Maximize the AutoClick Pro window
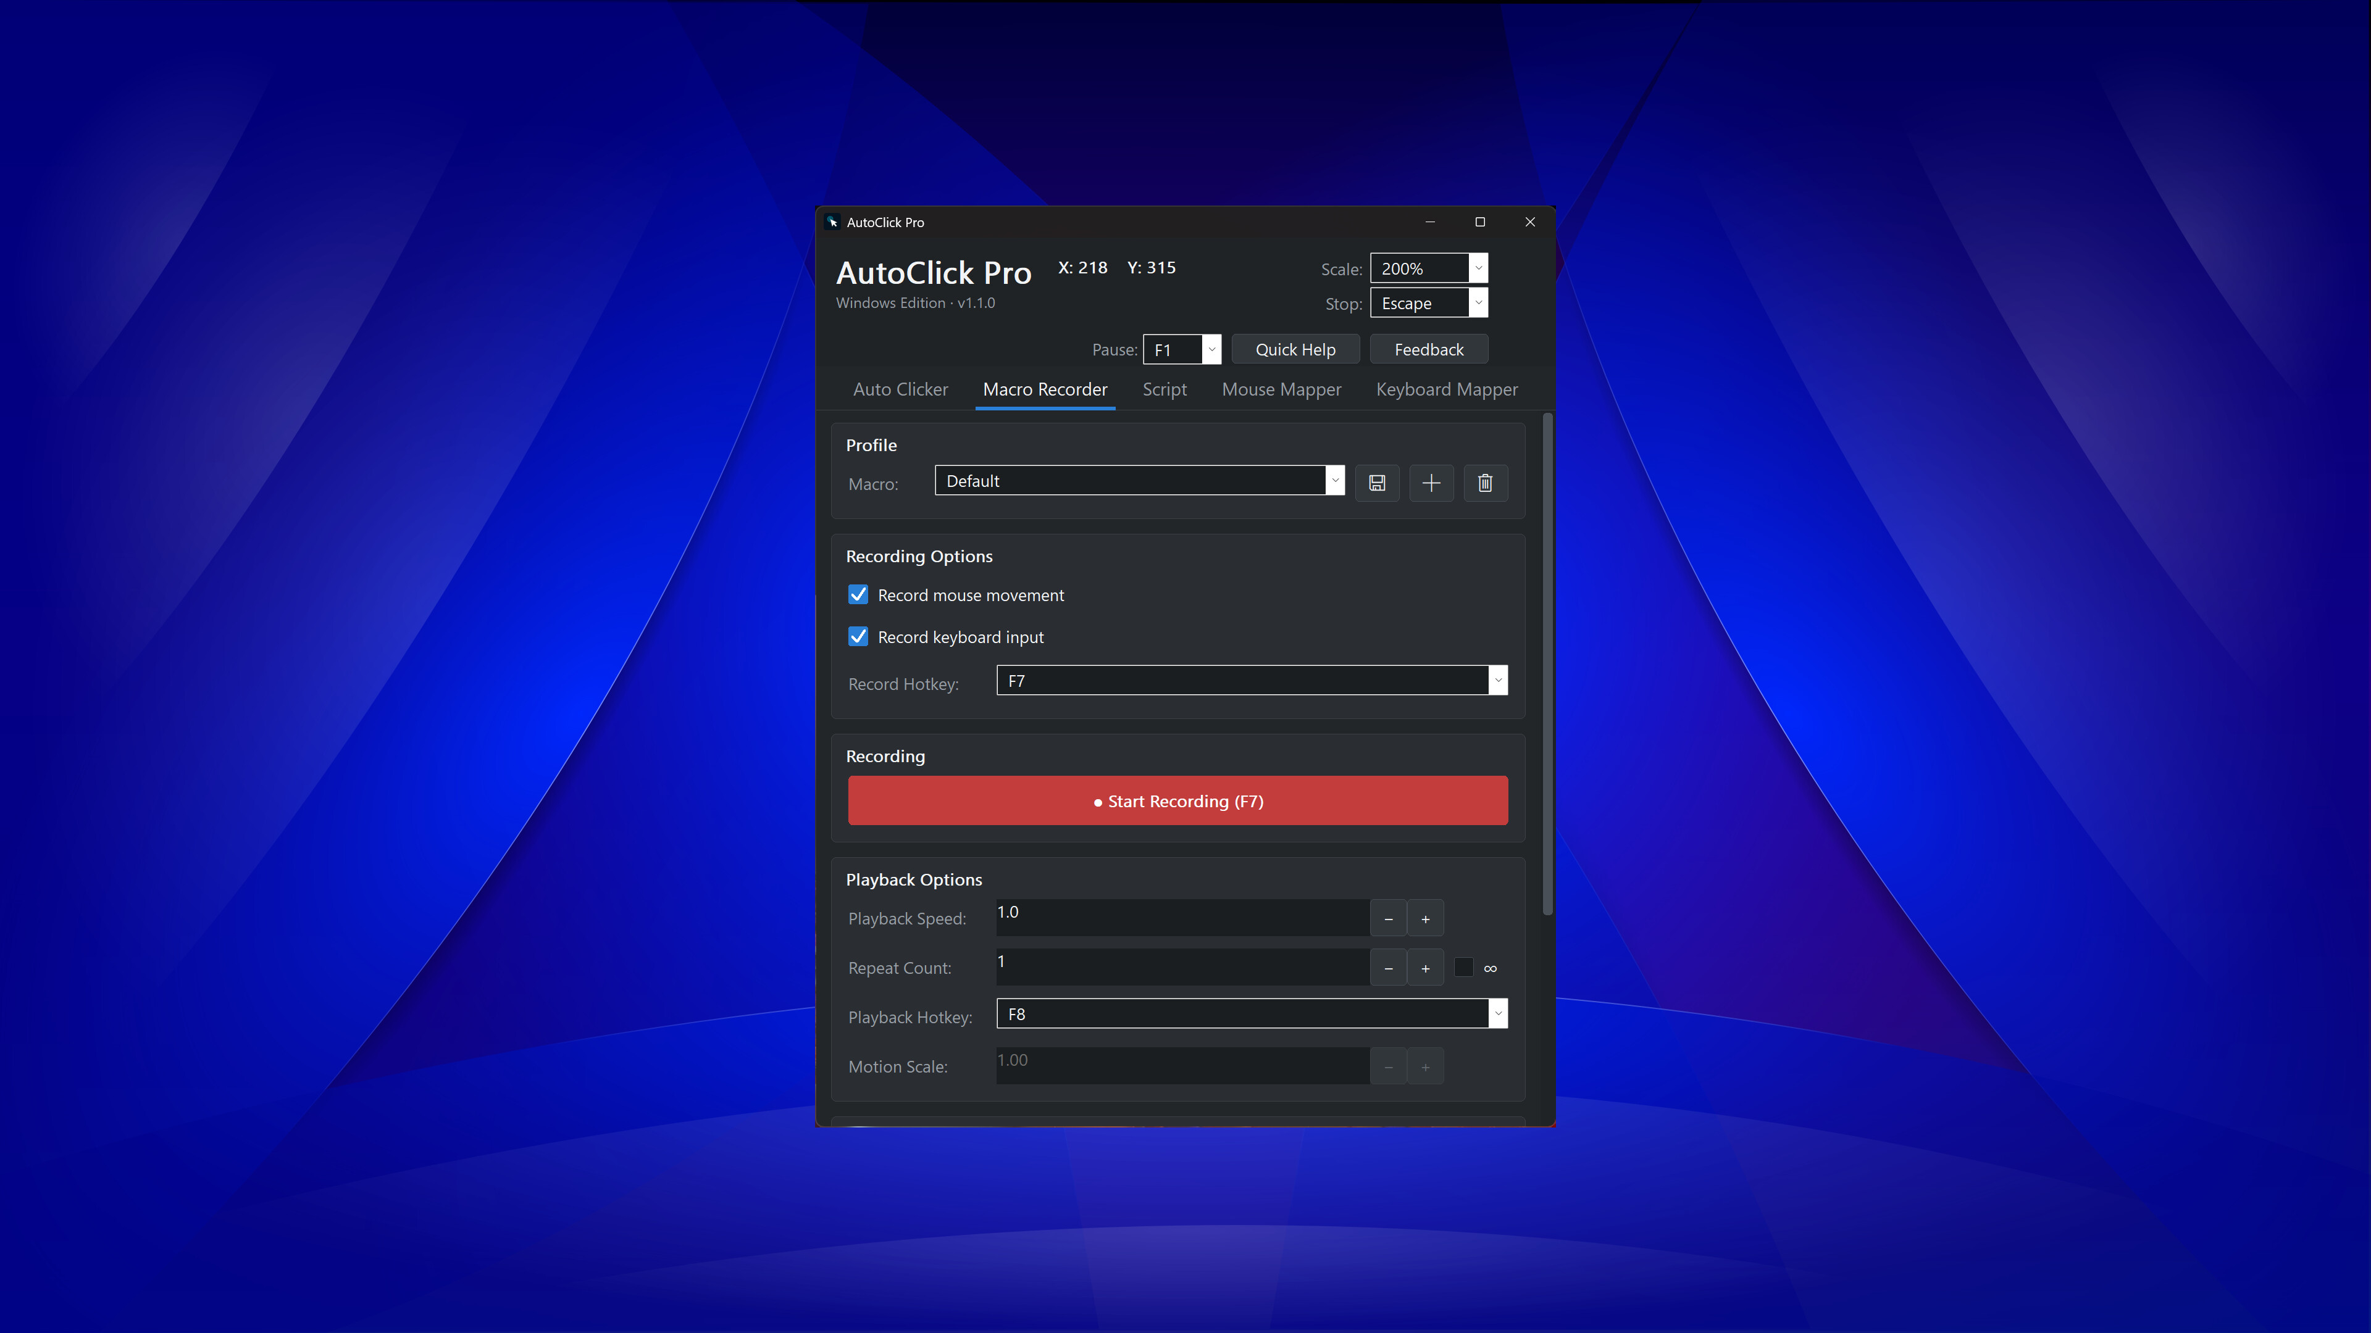This screenshot has height=1333, width=2371. 1480,222
